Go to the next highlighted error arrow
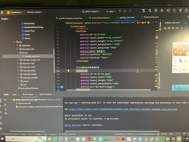This screenshot has width=189, height=142. pyautogui.click(x=156, y=22)
